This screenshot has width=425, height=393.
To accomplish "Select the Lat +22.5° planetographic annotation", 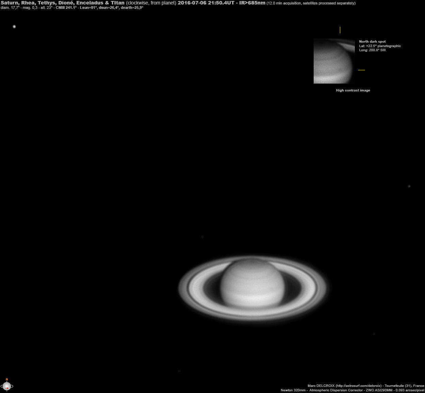I will click(x=380, y=46).
